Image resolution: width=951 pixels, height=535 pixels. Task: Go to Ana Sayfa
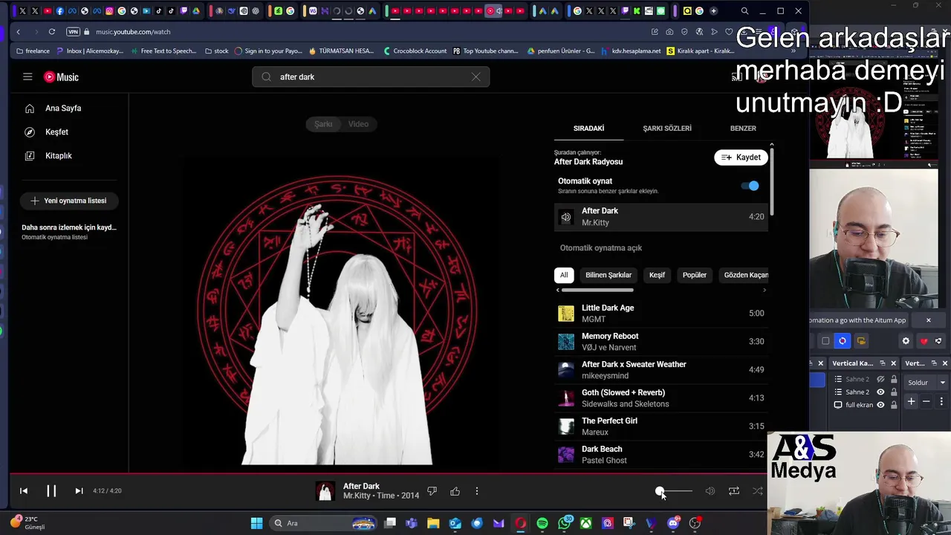pyautogui.click(x=63, y=108)
